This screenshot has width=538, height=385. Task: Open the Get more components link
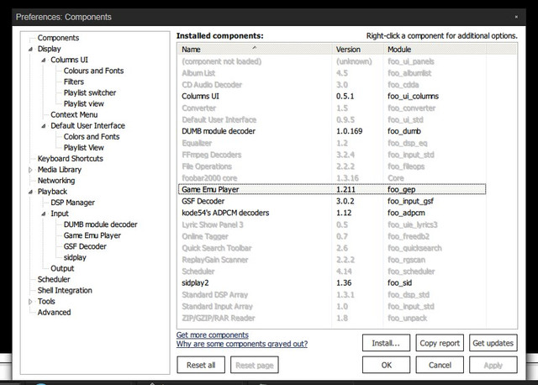pyautogui.click(x=213, y=335)
